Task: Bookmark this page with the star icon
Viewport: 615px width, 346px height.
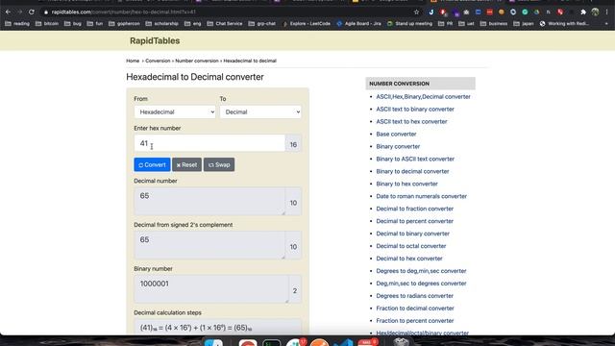Action: pos(416,12)
